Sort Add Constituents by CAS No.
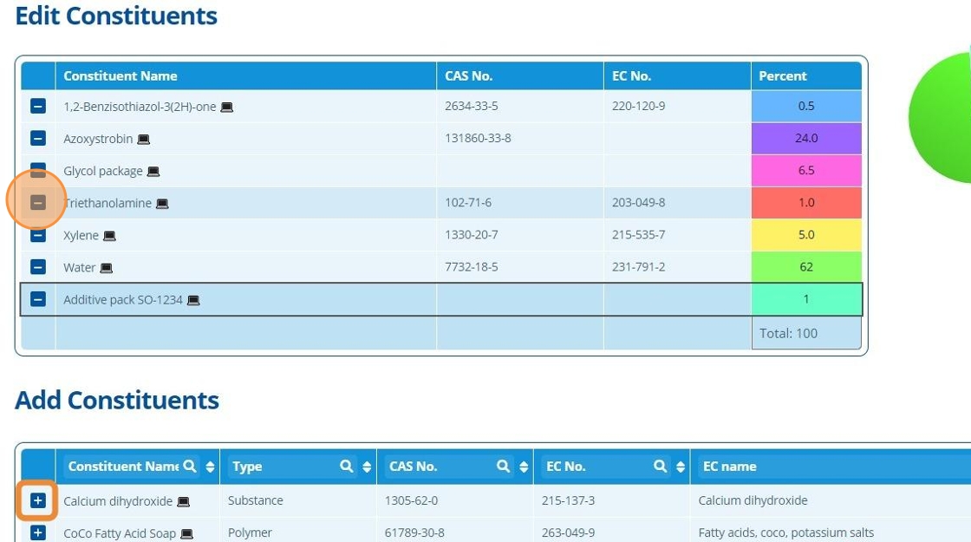The height and width of the screenshot is (542, 971). [524, 467]
